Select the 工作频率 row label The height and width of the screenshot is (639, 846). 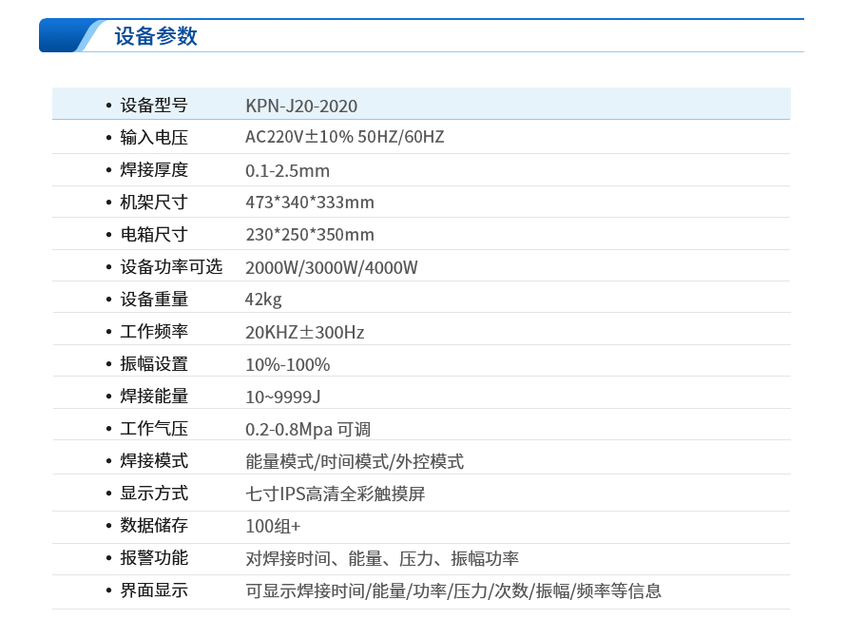click(x=154, y=332)
